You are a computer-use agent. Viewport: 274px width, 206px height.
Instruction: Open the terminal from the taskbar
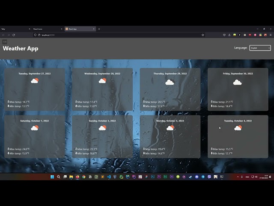(222, 177)
